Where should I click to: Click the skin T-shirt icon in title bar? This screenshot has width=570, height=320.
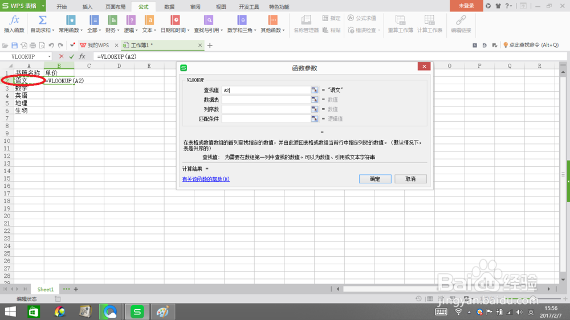pos(498,6)
